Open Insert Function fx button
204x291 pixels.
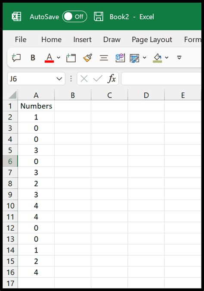111,79
